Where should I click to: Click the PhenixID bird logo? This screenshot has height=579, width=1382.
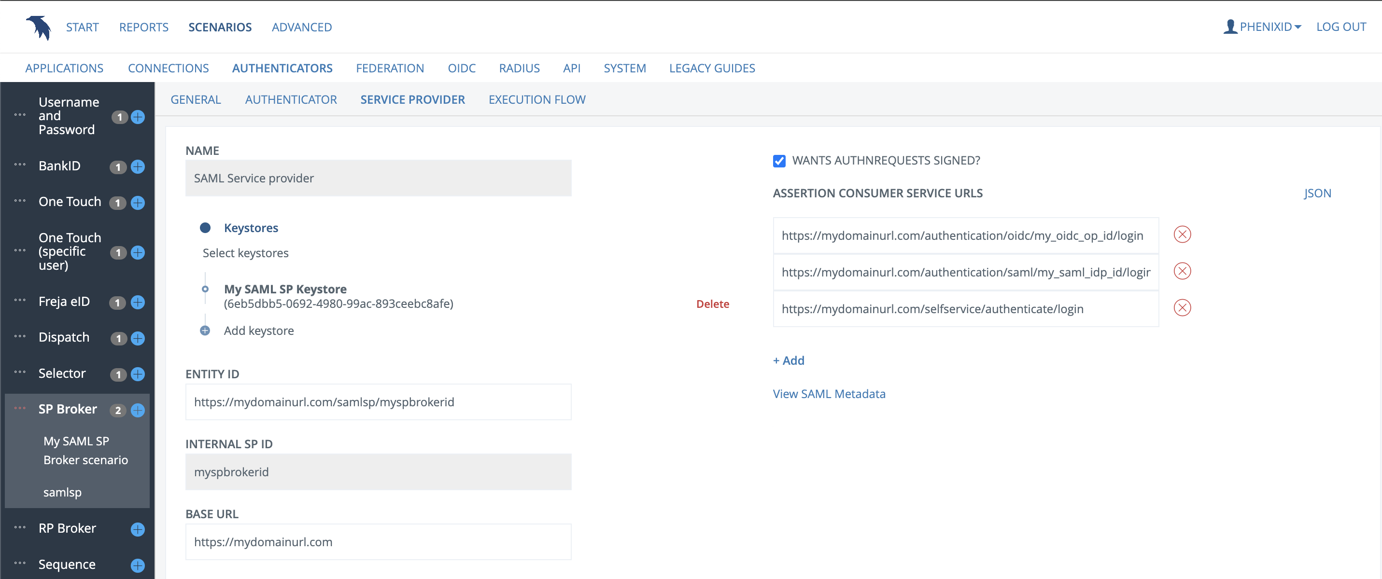39,28
